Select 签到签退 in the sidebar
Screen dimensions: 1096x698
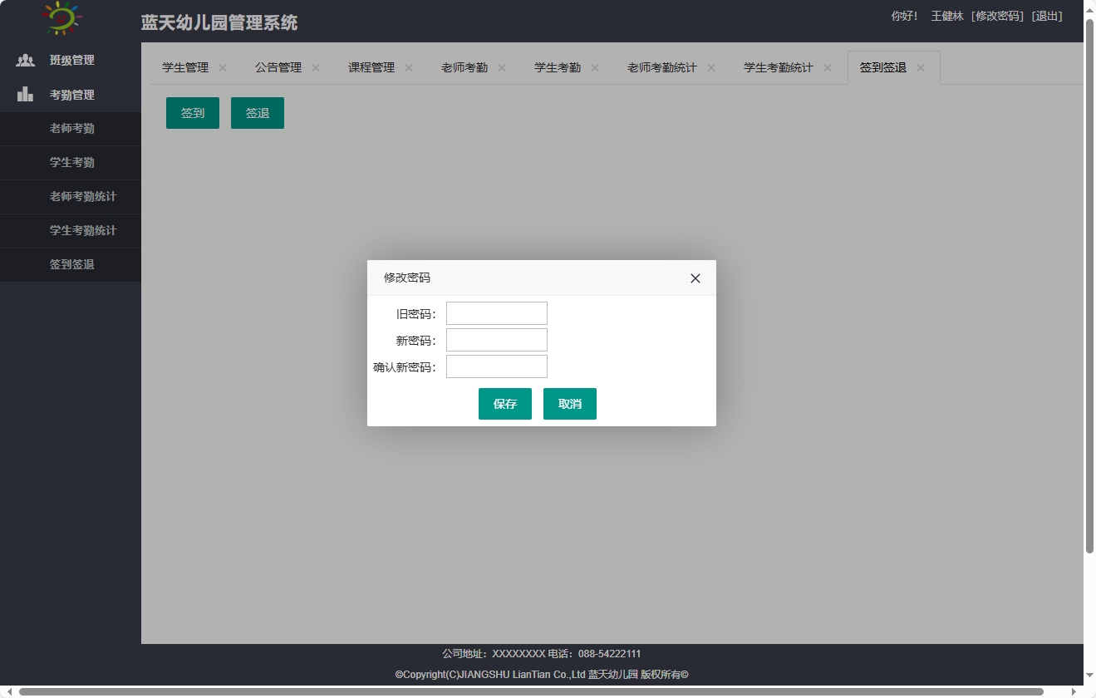[x=71, y=264]
